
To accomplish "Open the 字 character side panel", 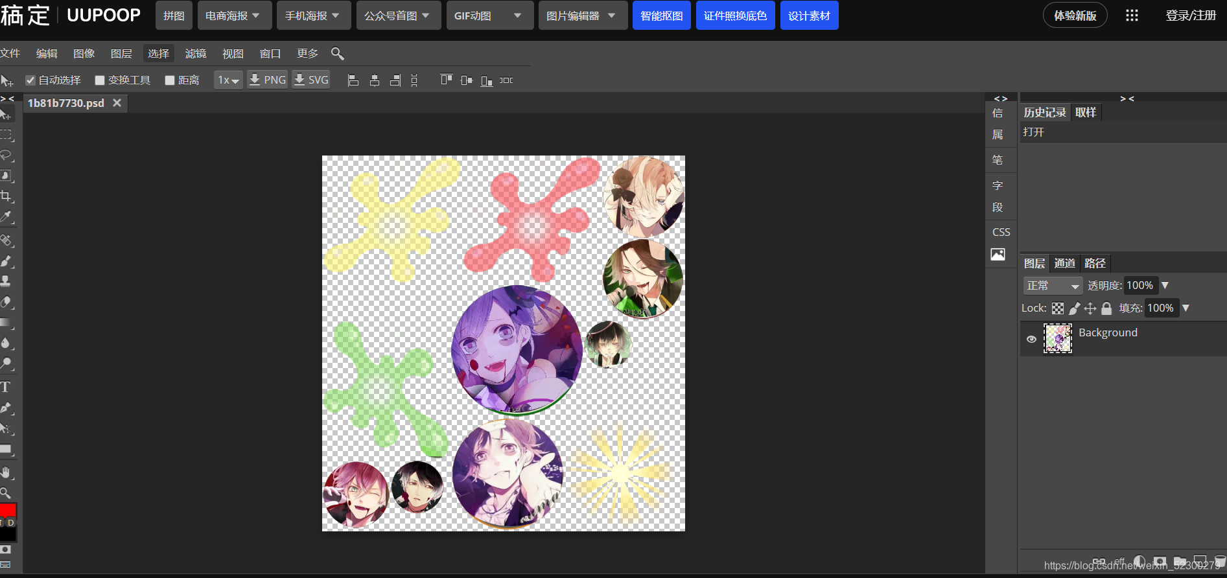I will (998, 185).
